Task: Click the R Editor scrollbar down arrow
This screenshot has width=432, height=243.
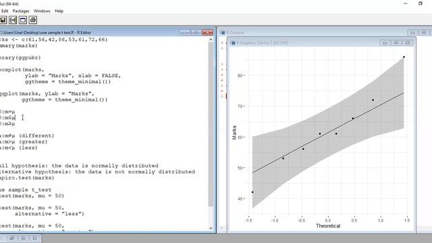Action: click(x=211, y=228)
